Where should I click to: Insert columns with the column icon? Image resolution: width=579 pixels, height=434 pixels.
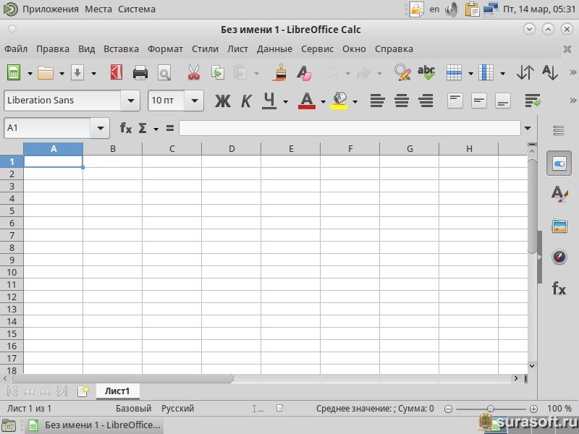(x=486, y=73)
